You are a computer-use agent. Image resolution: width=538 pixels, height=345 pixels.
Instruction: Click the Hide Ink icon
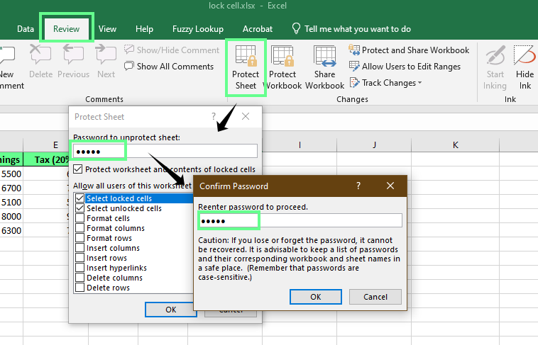pos(525,60)
